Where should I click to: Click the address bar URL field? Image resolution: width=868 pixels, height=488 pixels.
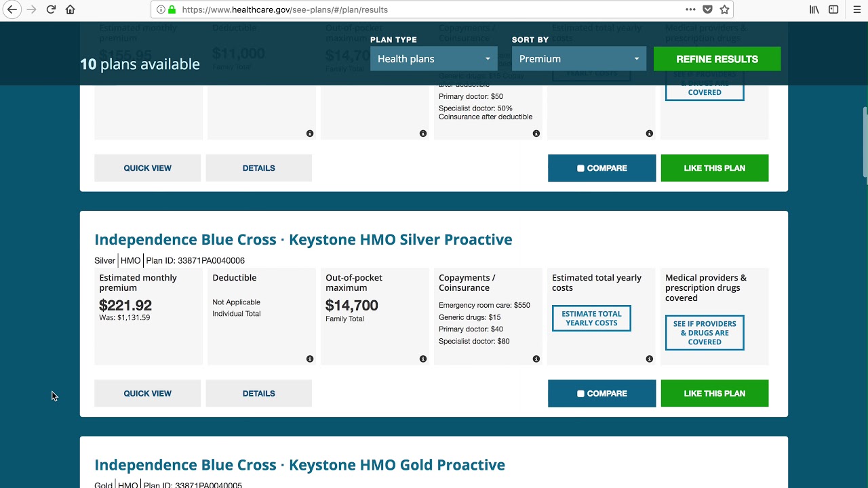[x=407, y=9]
